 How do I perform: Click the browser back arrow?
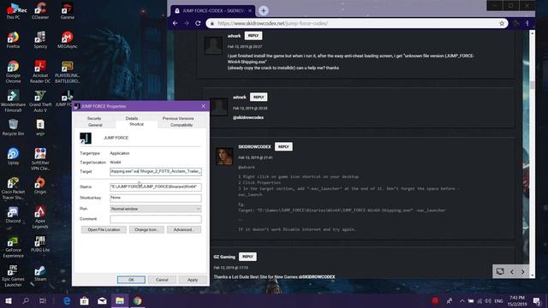[175, 23]
